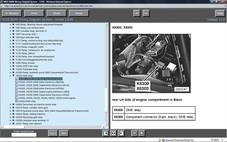Click the Close button in the toolbar

(56, 13)
